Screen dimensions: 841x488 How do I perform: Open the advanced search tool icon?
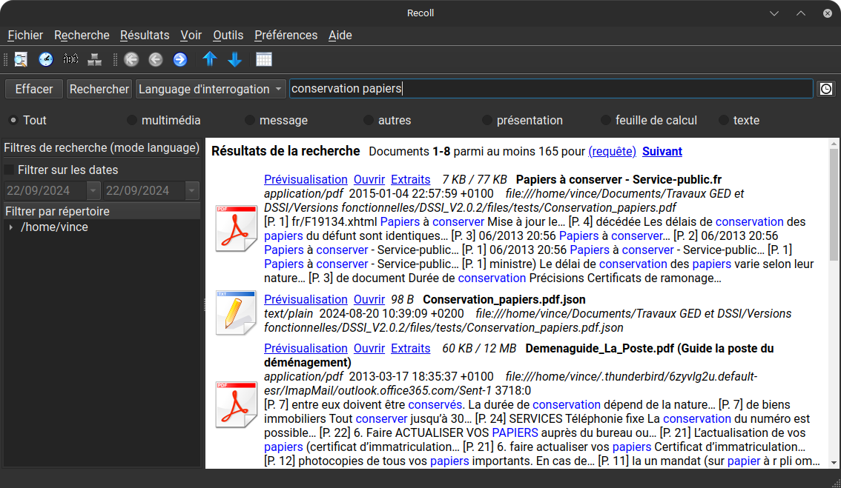[21, 59]
